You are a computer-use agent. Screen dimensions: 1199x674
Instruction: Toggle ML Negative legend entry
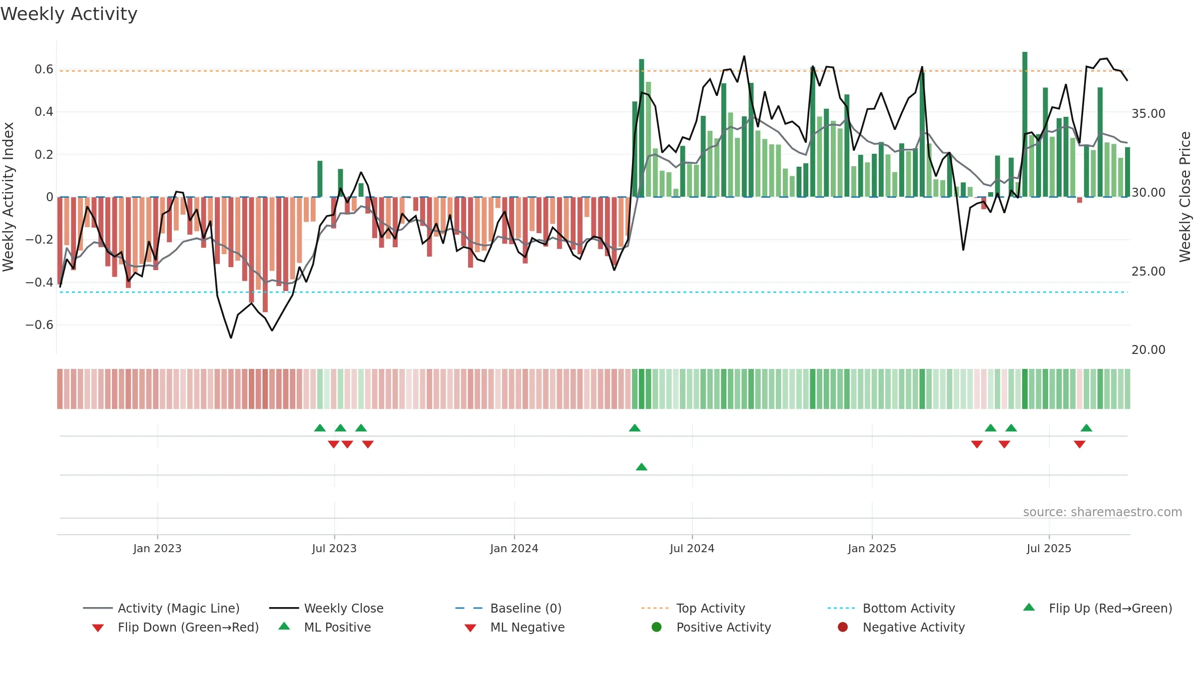pos(515,627)
